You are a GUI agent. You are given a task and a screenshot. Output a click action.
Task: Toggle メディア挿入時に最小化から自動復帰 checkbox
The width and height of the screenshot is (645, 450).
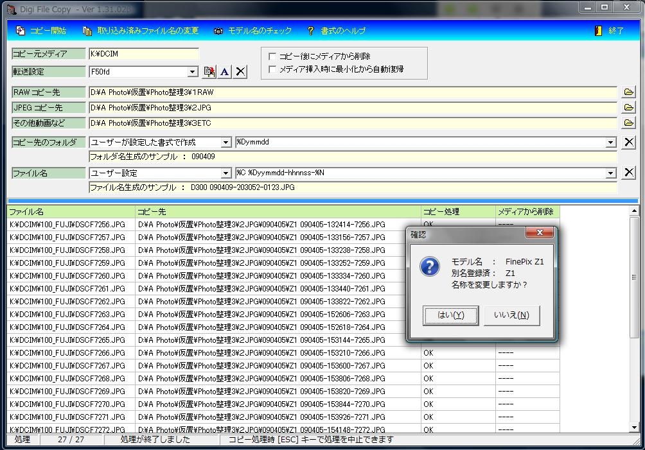(272, 69)
